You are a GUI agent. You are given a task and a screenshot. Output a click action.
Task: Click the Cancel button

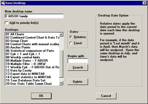tap(106, 96)
